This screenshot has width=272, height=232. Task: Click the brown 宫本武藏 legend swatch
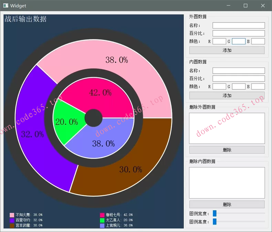click(x=12, y=225)
